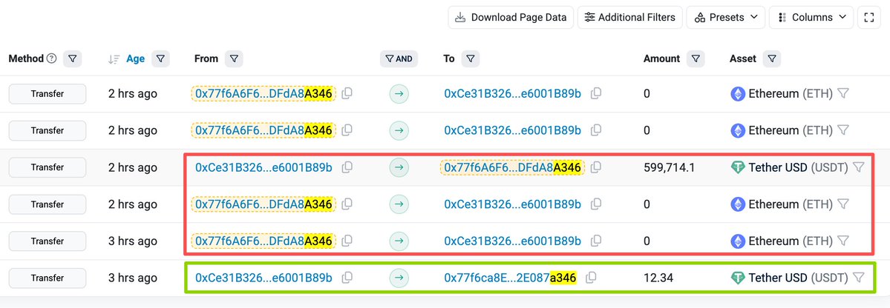Filter by From column
890x308 pixels.
(234, 58)
